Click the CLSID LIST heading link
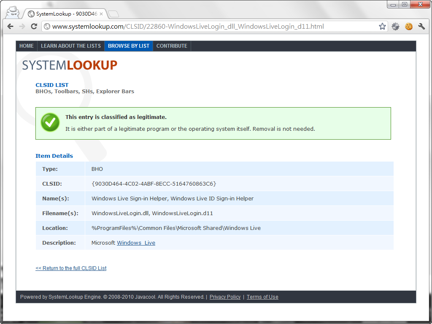 [x=52, y=85]
